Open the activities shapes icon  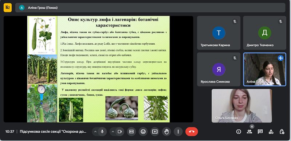point(271,132)
